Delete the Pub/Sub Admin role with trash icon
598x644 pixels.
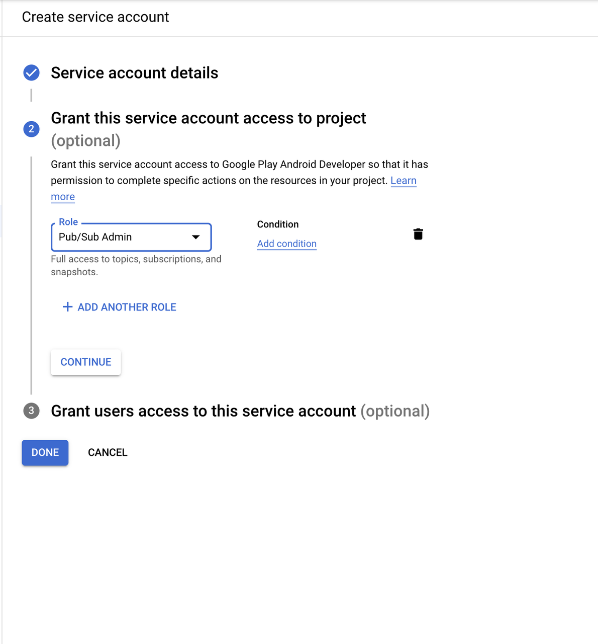[418, 234]
